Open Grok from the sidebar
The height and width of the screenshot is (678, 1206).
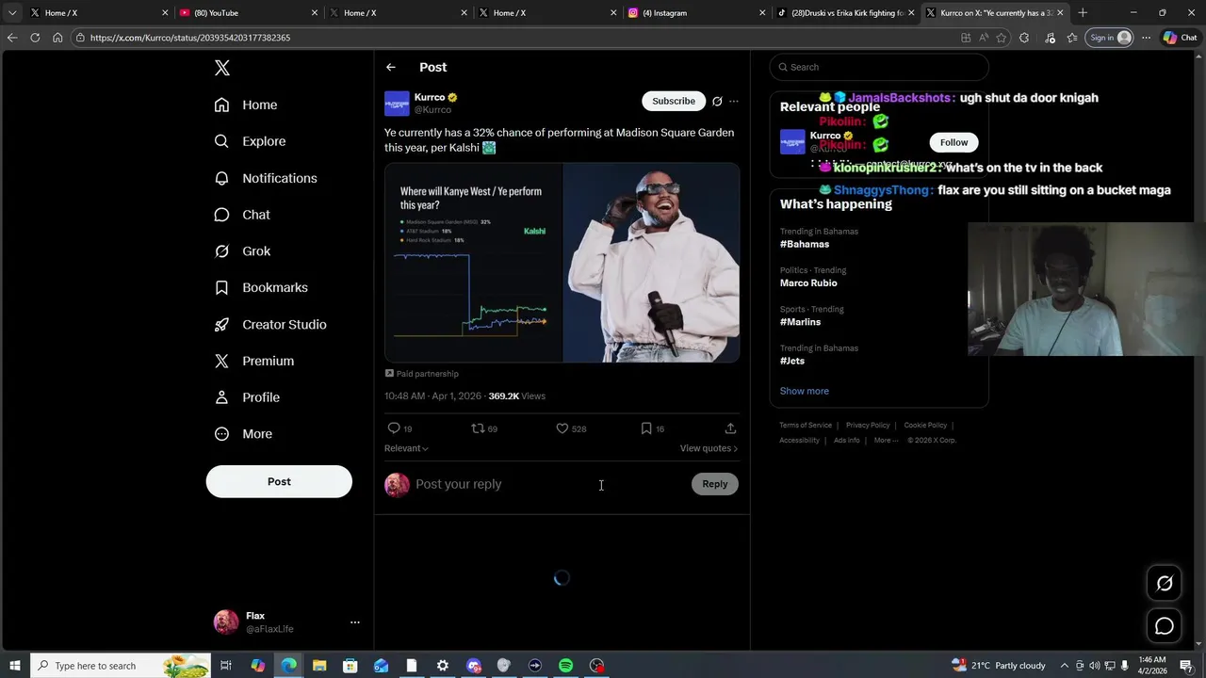click(x=242, y=251)
